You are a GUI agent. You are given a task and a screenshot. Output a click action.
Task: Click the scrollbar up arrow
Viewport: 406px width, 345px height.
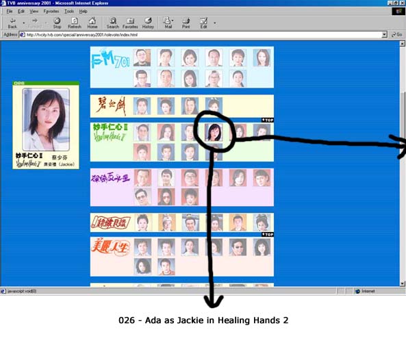tap(402, 44)
